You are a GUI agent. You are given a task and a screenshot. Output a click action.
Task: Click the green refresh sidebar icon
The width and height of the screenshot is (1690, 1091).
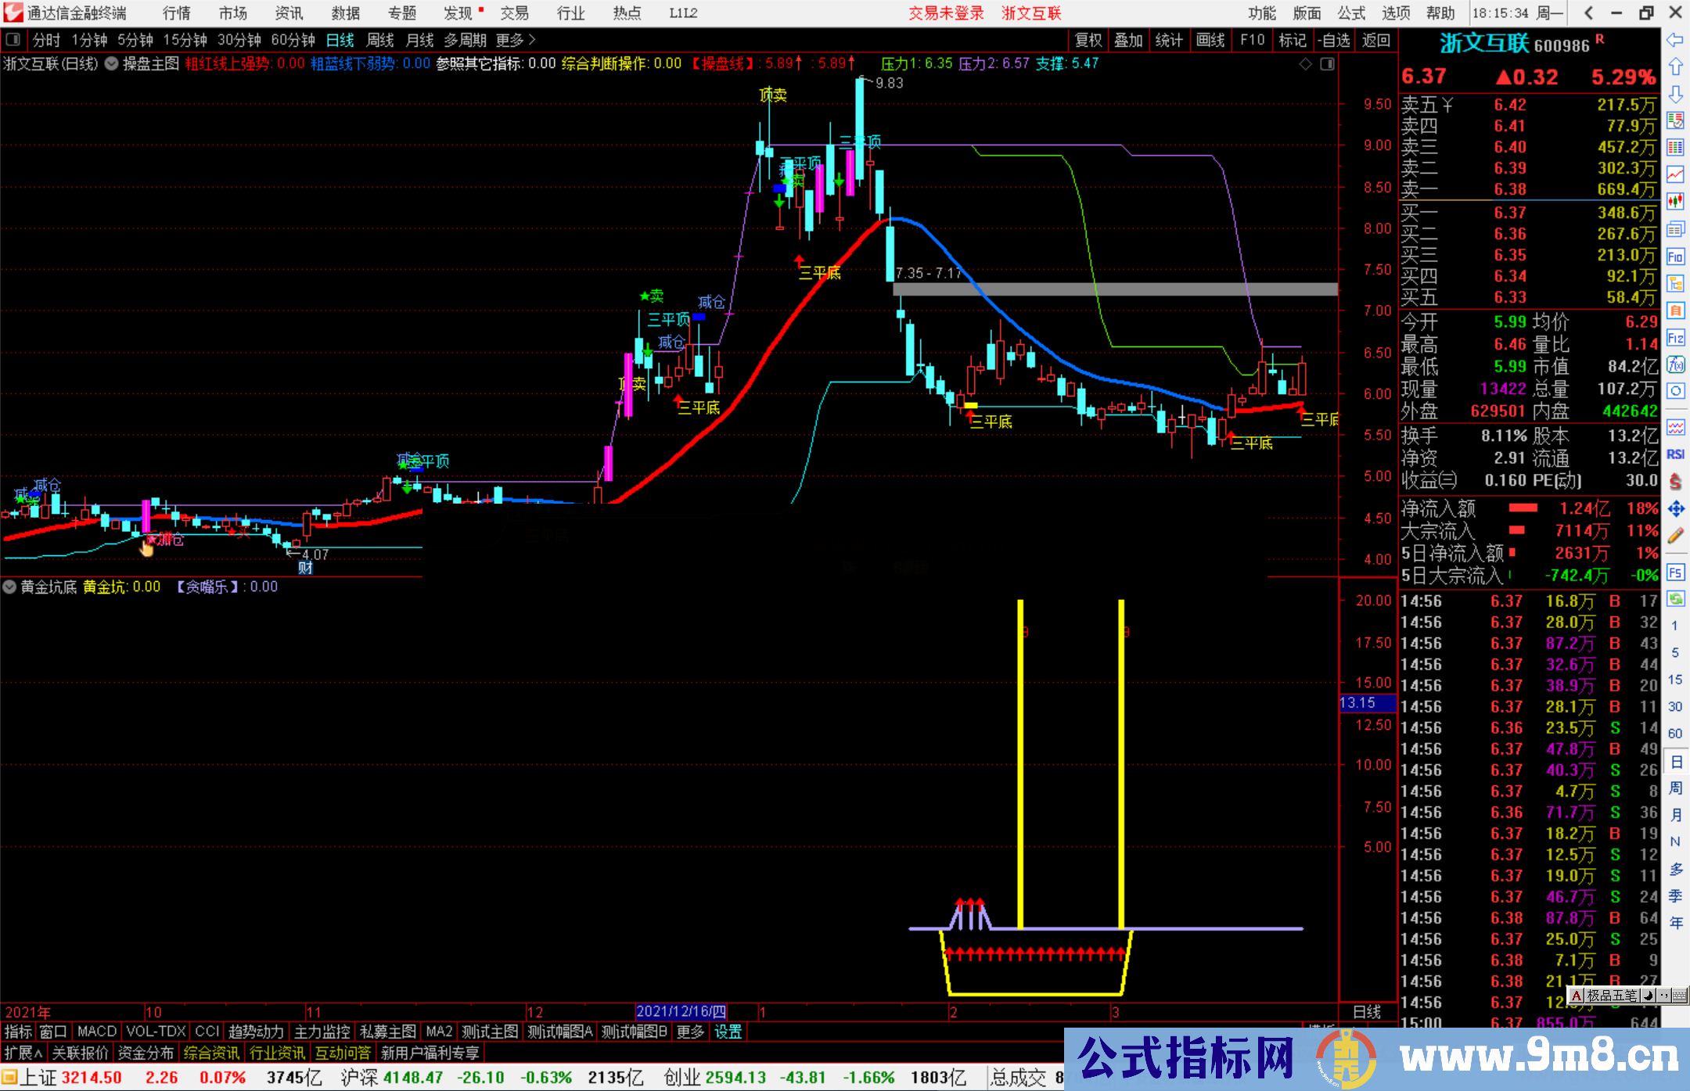(1675, 599)
